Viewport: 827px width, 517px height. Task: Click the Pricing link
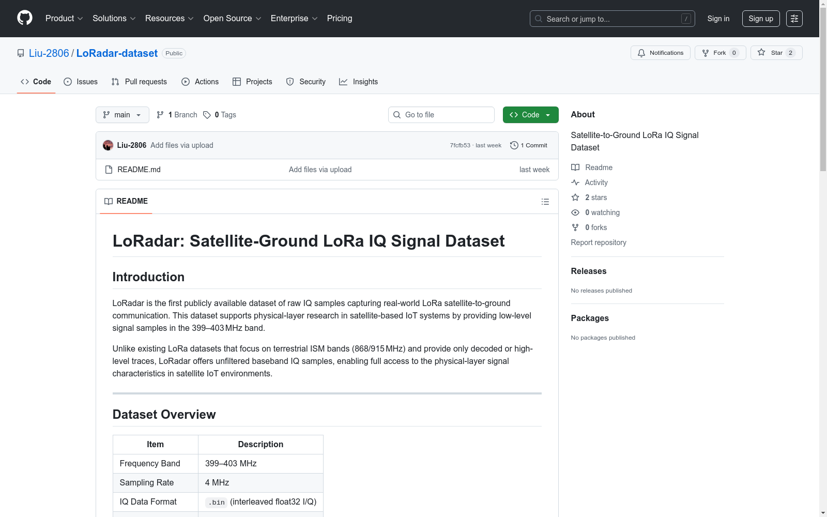(x=340, y=19)
